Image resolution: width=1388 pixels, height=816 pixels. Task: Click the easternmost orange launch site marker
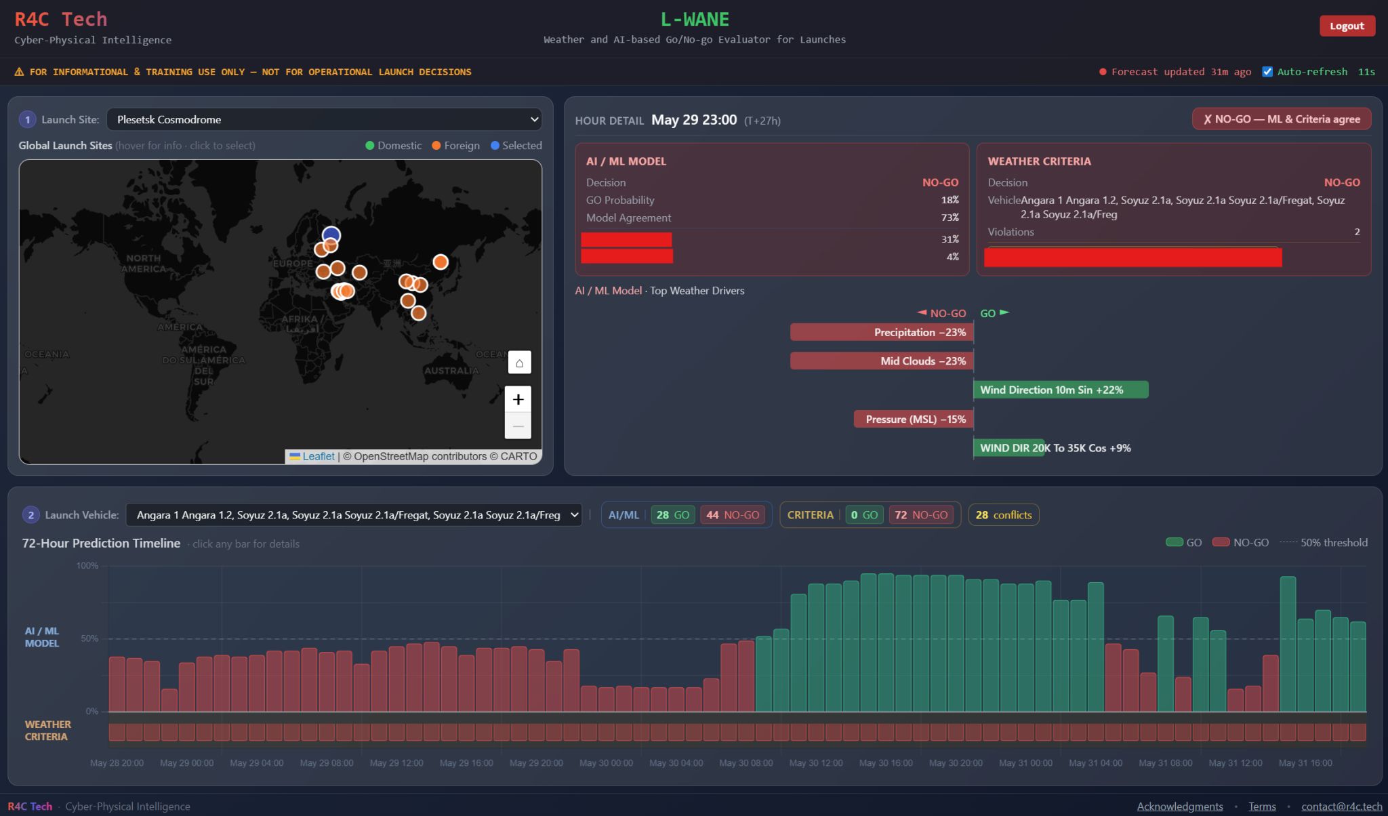click(x=441, y=262)
